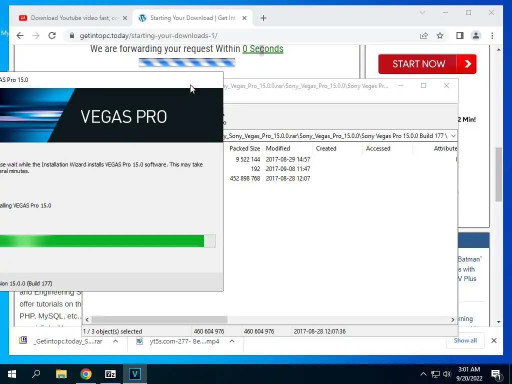
Task: Minimize the 7-Zip window
Action: 400,85
